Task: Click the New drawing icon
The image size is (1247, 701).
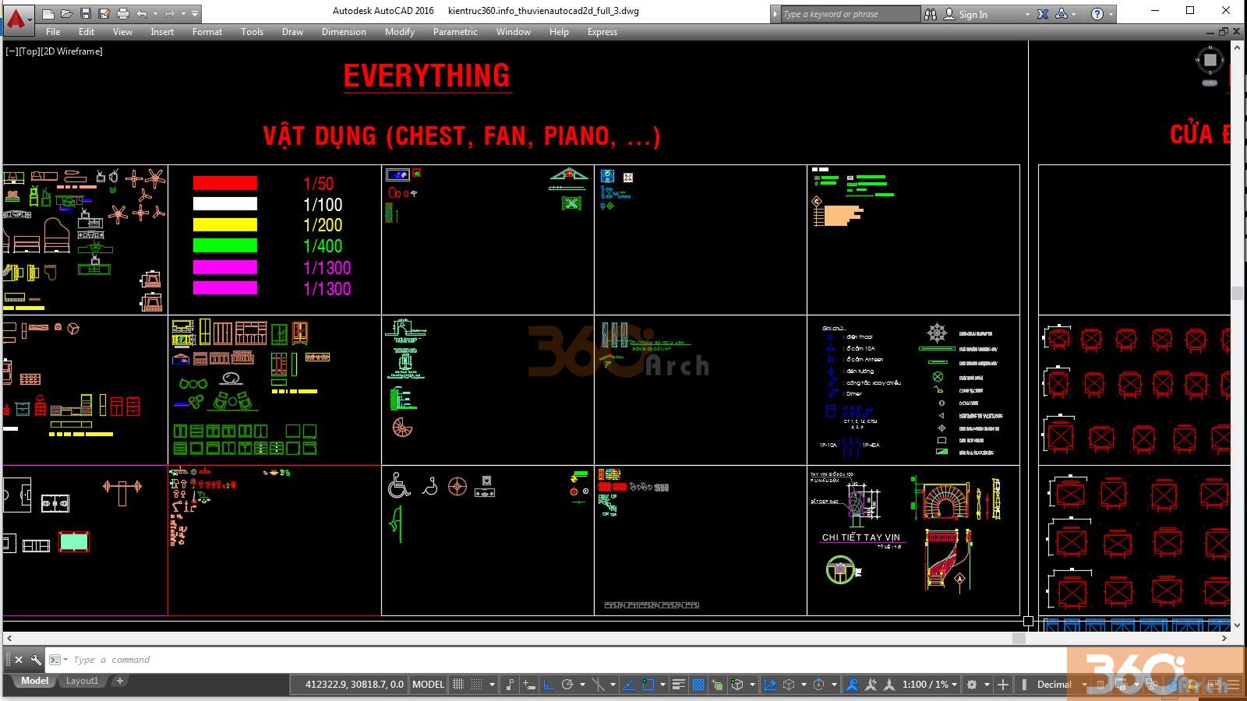Action: (x=48, y=13)
